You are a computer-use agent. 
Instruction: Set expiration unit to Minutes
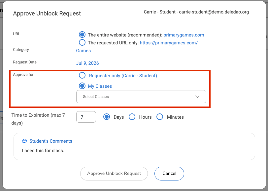160,117
